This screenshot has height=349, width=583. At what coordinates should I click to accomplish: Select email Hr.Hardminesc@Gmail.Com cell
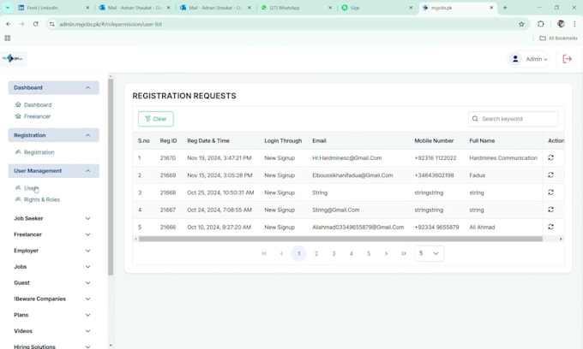click(347, 158)
